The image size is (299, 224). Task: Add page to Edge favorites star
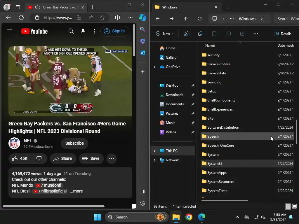tap(102, 17)
